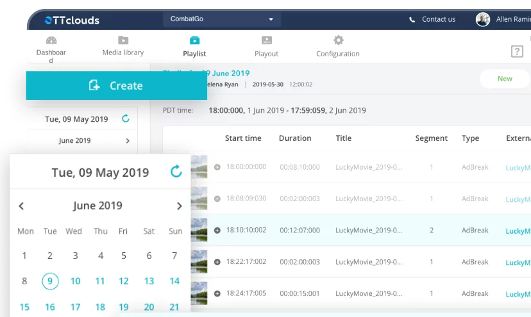
Task: Click the thumbnail of the 18:24:17:005 row
Action: click(199, 293)
